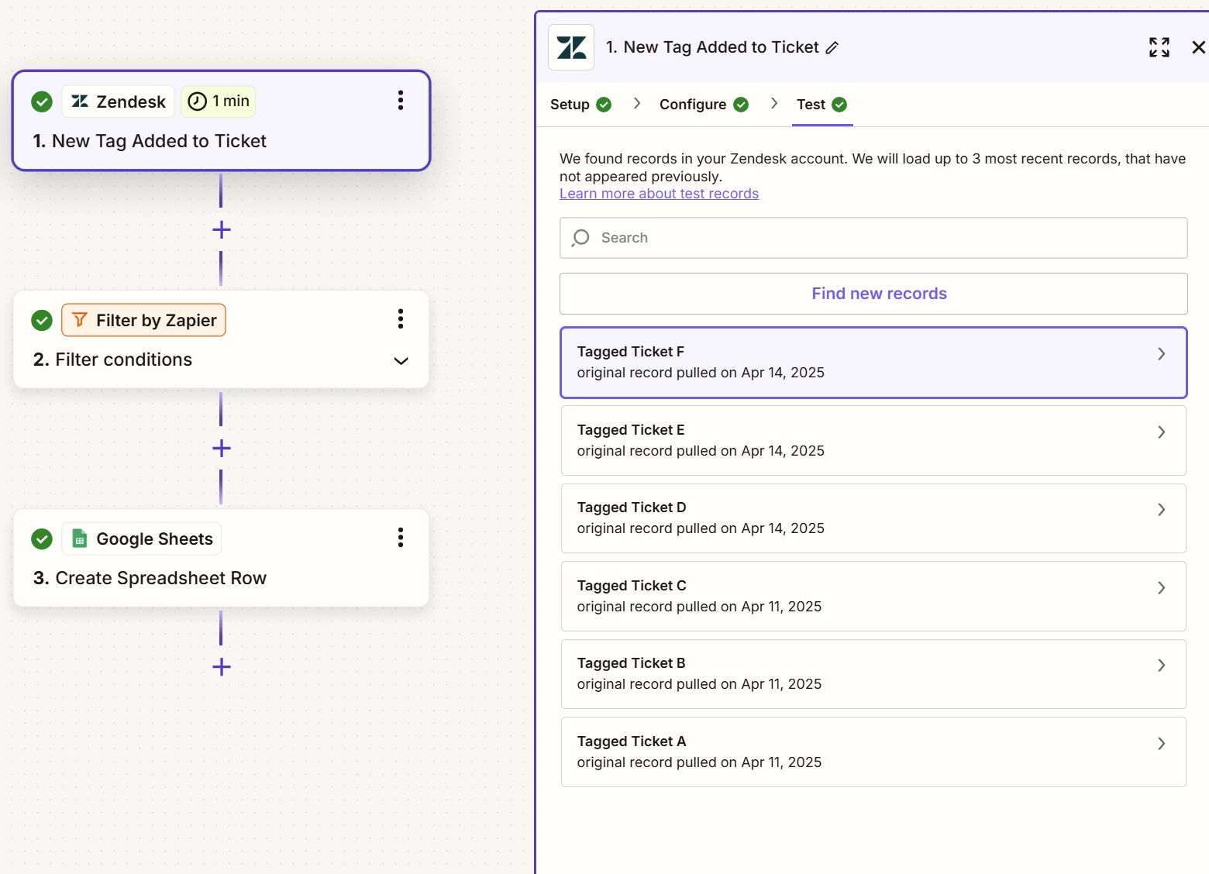Edit step name with pencil icon
The height and width of the screenshot is (874, 1209).
[832, 48]
